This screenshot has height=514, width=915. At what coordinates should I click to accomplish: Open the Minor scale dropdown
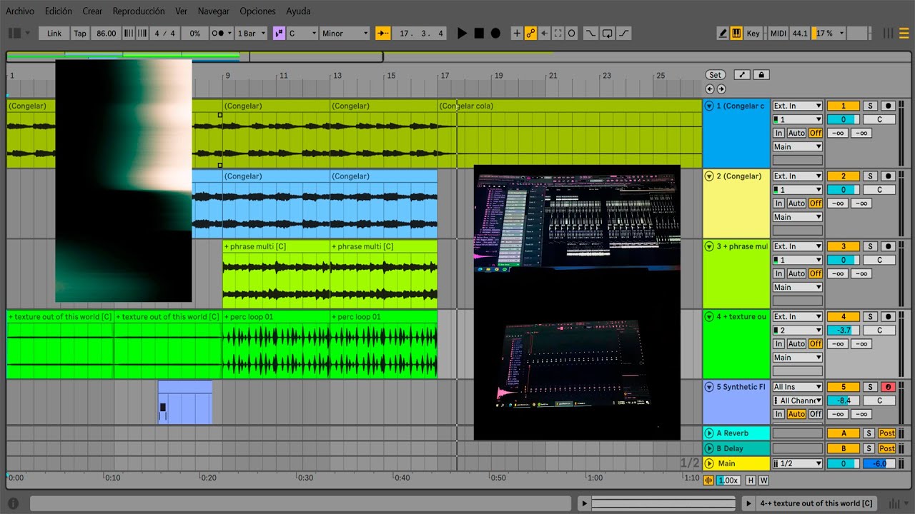(x=345, y=34)
